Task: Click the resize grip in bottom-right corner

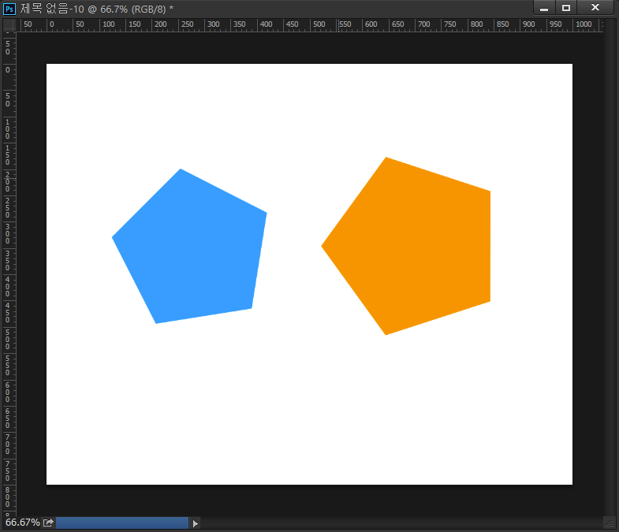Action: 610,523
